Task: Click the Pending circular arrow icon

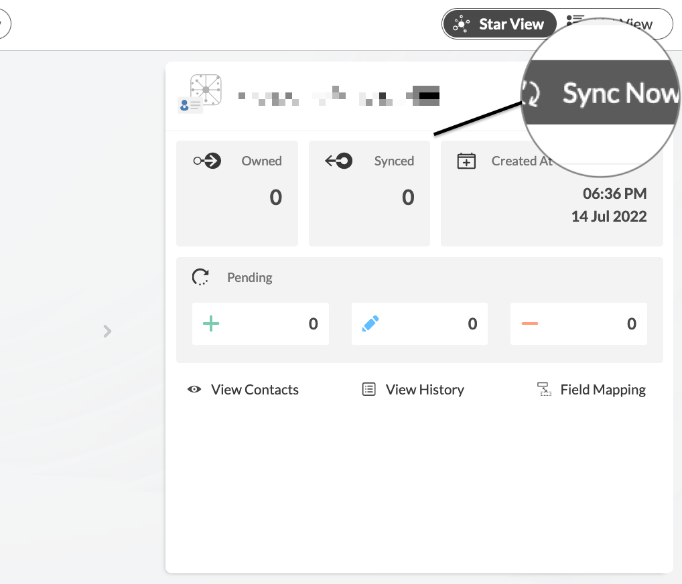Action: click(x=200, y=277)
